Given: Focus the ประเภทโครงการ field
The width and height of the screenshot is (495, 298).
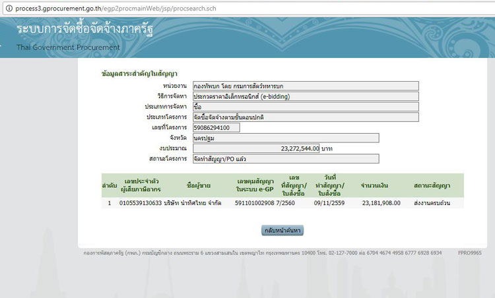Looking at the screenshot, I should click(x=305, y=117).
